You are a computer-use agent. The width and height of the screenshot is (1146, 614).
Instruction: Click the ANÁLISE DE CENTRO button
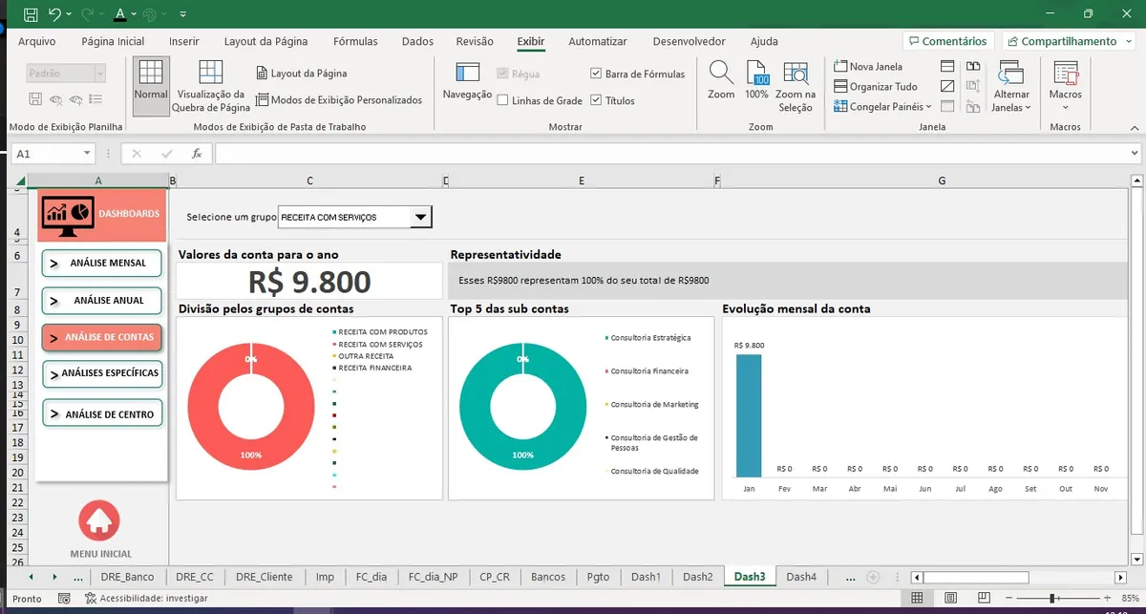101,413
